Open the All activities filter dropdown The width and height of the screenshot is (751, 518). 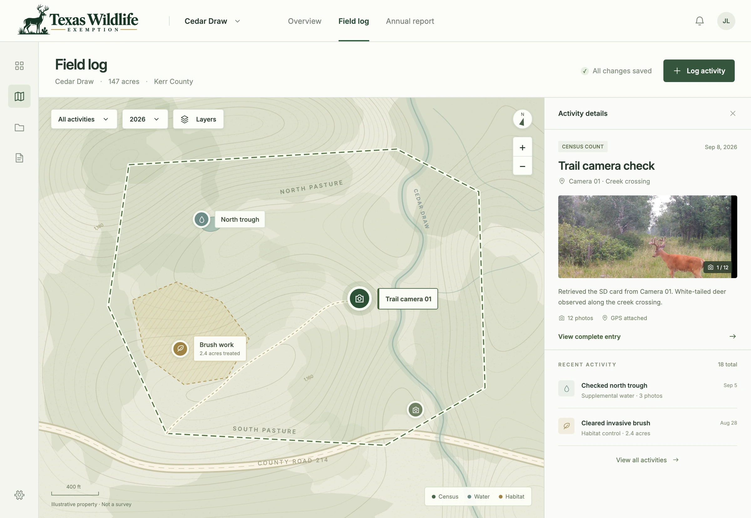pyautogui.click(x=84, y=119)
